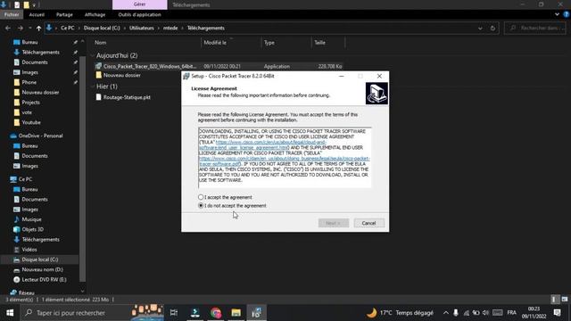
Task: Open the notification center icon
Action: (x=557, y=313)
